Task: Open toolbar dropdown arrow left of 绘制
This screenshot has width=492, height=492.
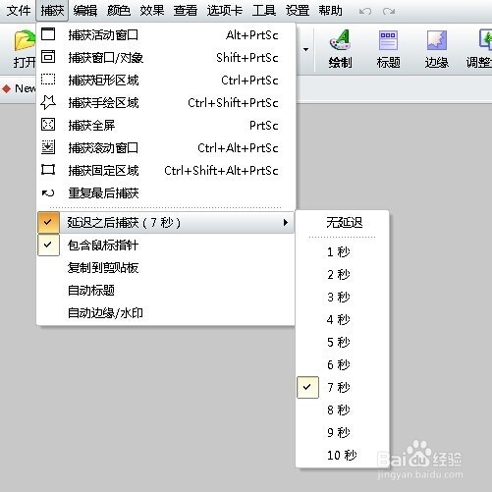Action: click(x=305, y=49)
